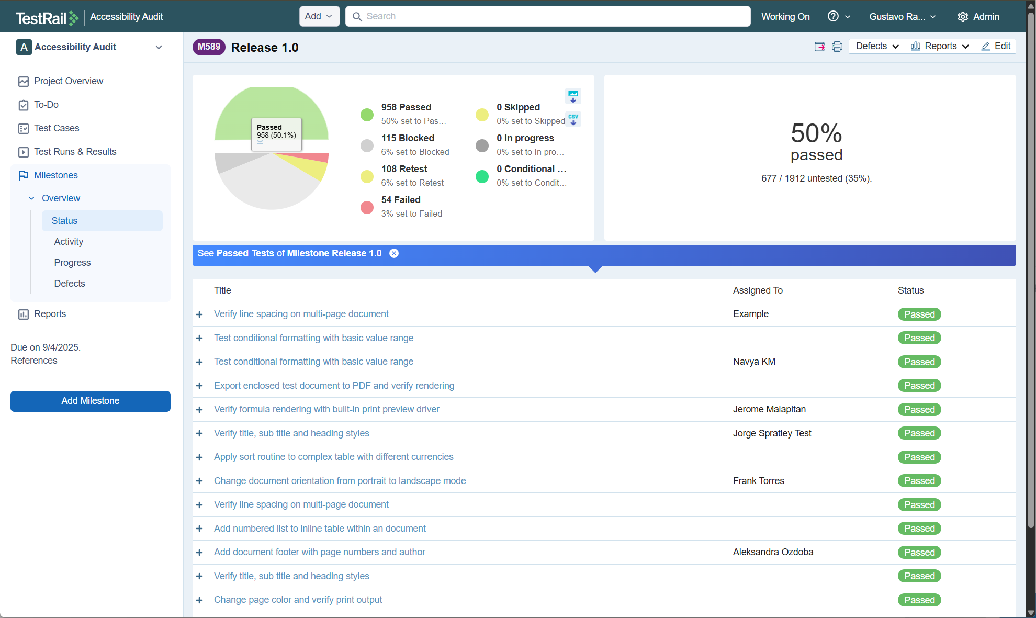Expand the Change page color row

(x=199, y=600)
